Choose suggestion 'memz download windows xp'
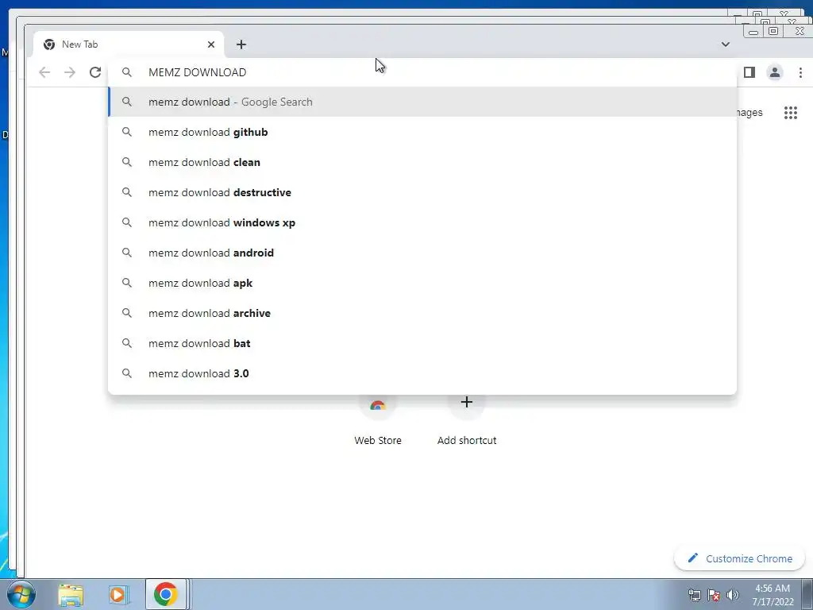 coord(422,222)
